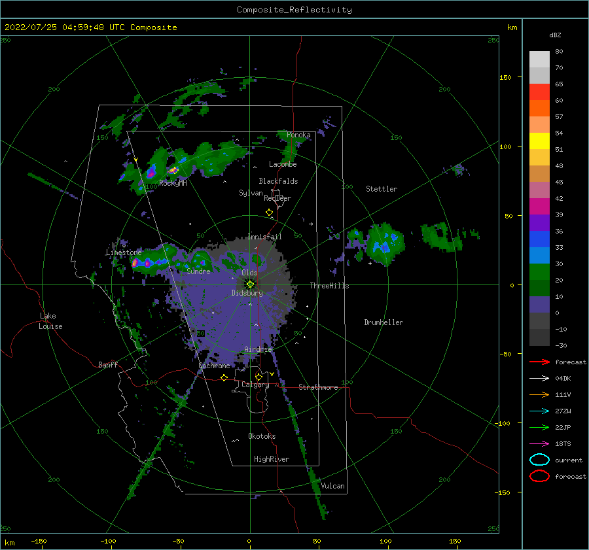
Task: Click the green 22JP arrow icon
Action: 539,427
